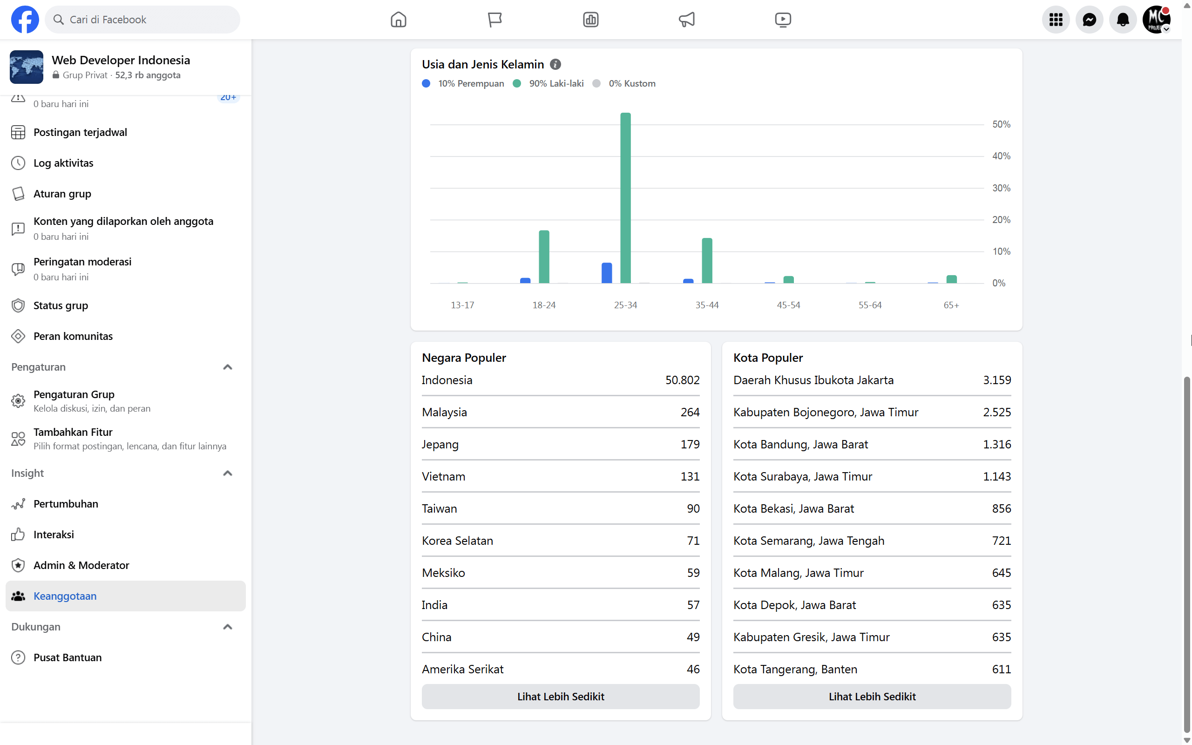Collapse the Dukungan section
This screenshot has height=745, width=1192.
(x=227, y=627)
